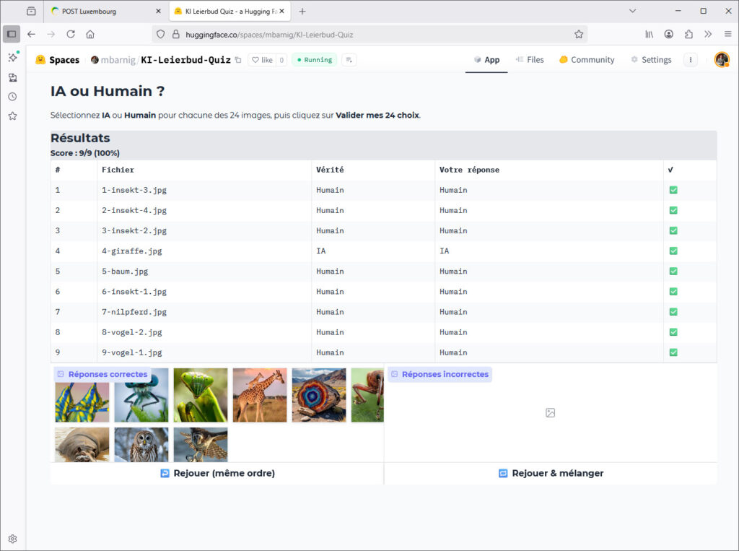Go to the browser home page
The image size is (739, 551).
(90, 34)
